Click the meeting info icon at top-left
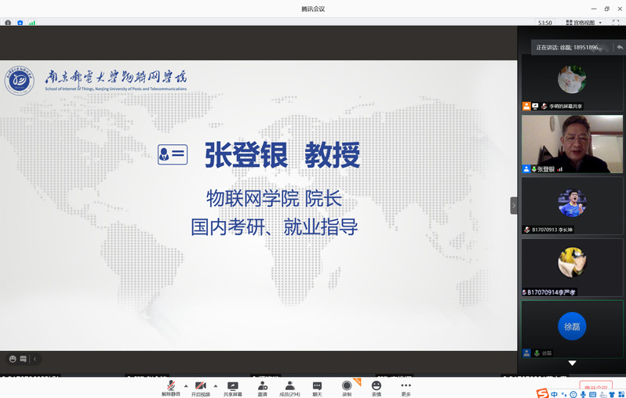626x398 pixels. (8, 23)
